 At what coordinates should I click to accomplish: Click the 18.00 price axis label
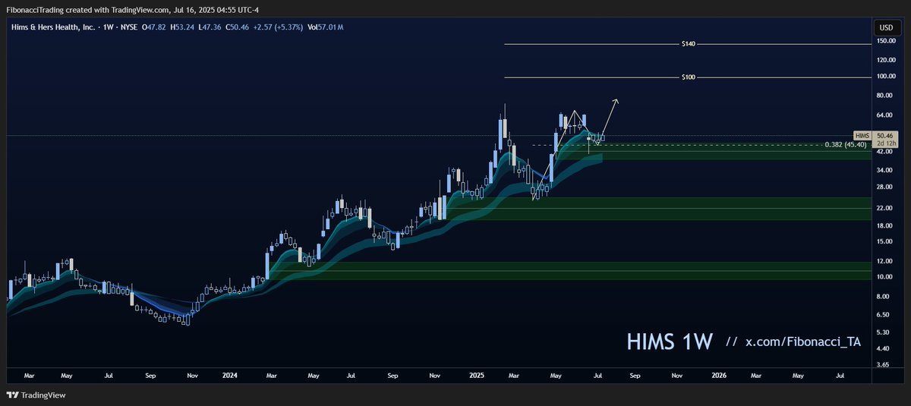[884, 225]
